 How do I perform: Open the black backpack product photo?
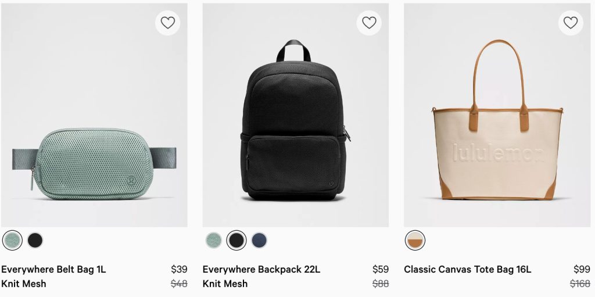(x=295, y=128)
